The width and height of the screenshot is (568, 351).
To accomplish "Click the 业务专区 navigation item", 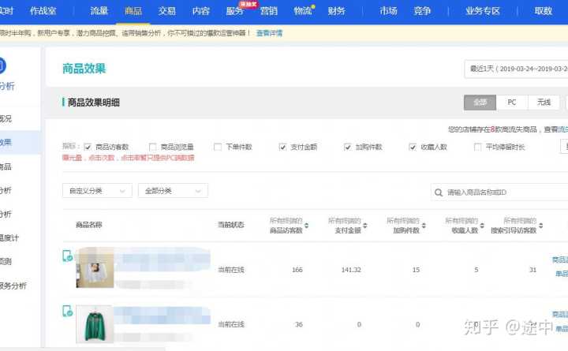I will (483, 11).
